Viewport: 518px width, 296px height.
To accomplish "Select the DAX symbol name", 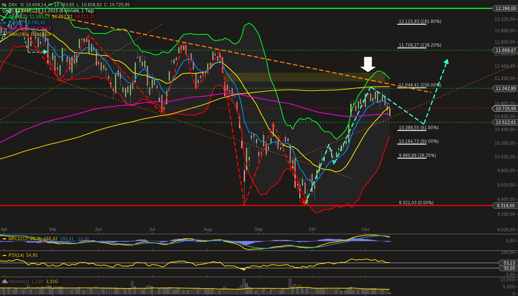I will coord(13,5).
